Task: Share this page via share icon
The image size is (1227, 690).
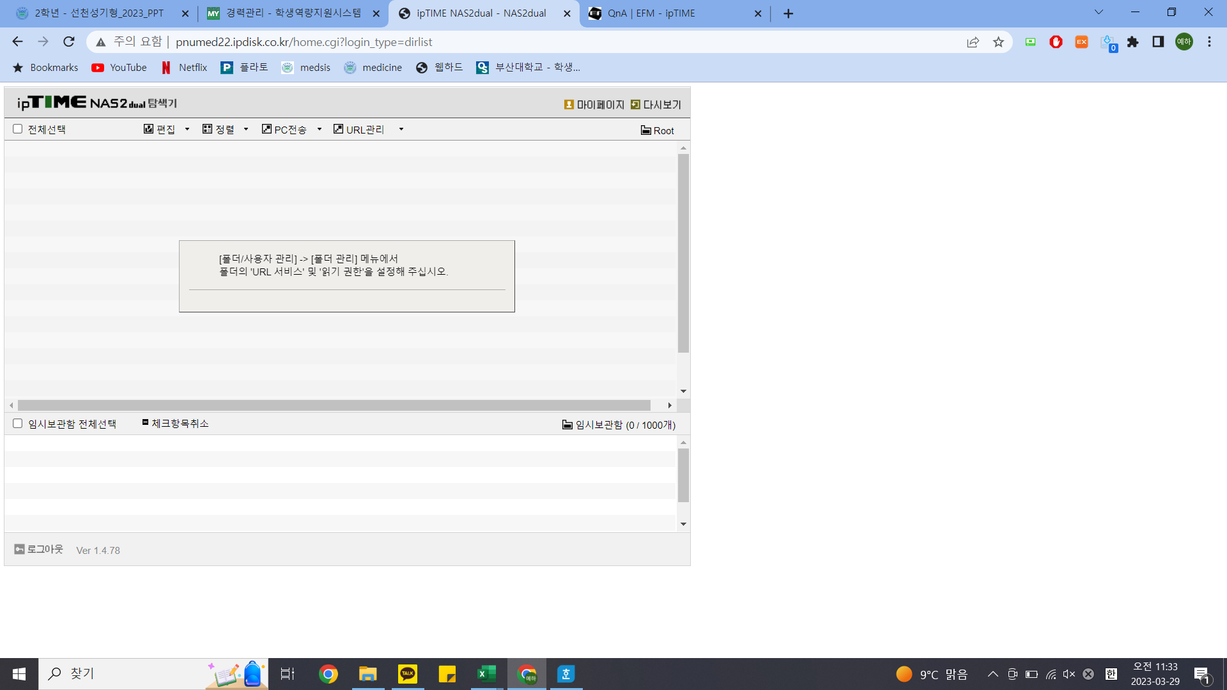Action: point(973,42)
